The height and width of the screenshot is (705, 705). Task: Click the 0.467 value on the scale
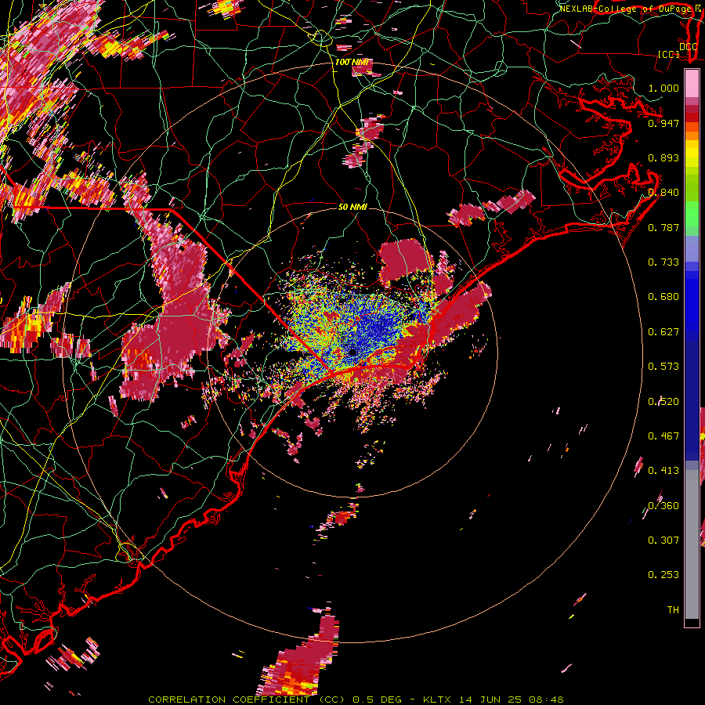[663, 436]
